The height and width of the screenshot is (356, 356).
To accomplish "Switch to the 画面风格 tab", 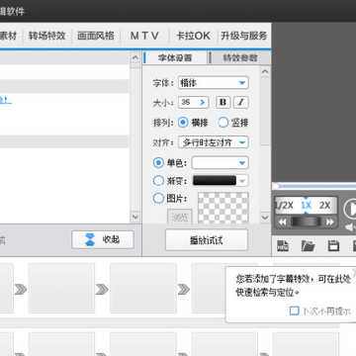I will coord(96,36).
